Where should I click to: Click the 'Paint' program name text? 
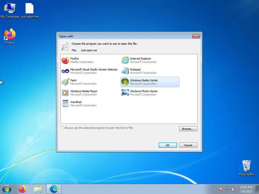pos(73,80)
